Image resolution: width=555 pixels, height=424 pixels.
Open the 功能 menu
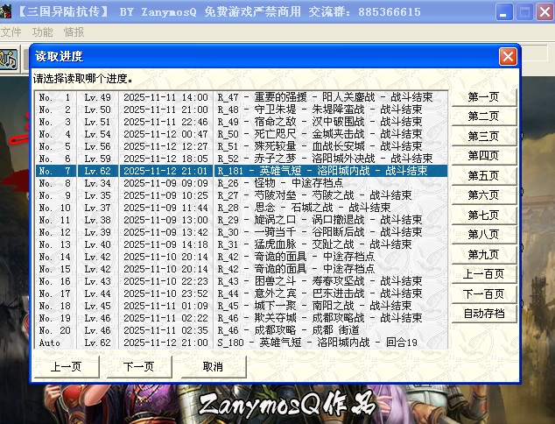(x=42, y=32)
